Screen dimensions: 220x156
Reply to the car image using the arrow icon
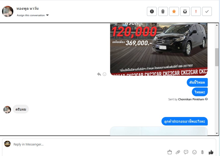pyautogui.click(x=99, y=74)
